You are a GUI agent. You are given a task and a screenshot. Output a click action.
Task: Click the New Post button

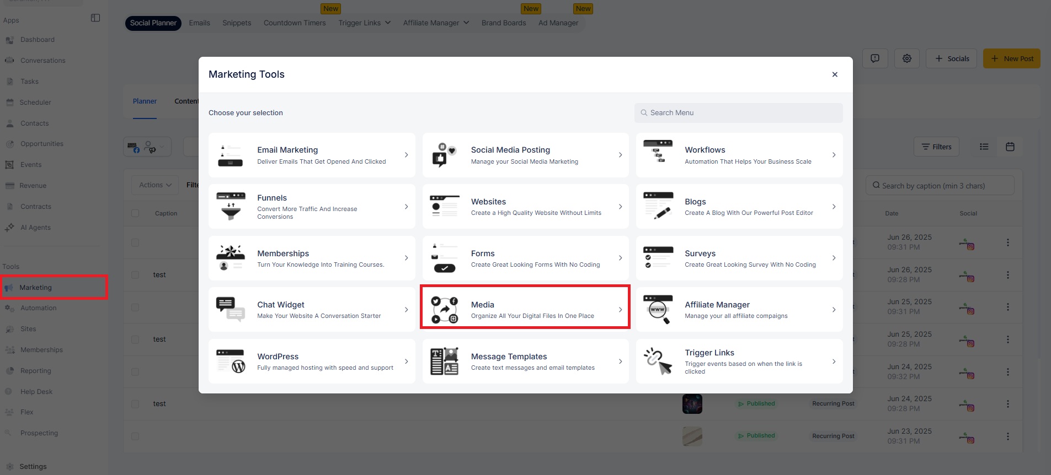[1012, 58]
